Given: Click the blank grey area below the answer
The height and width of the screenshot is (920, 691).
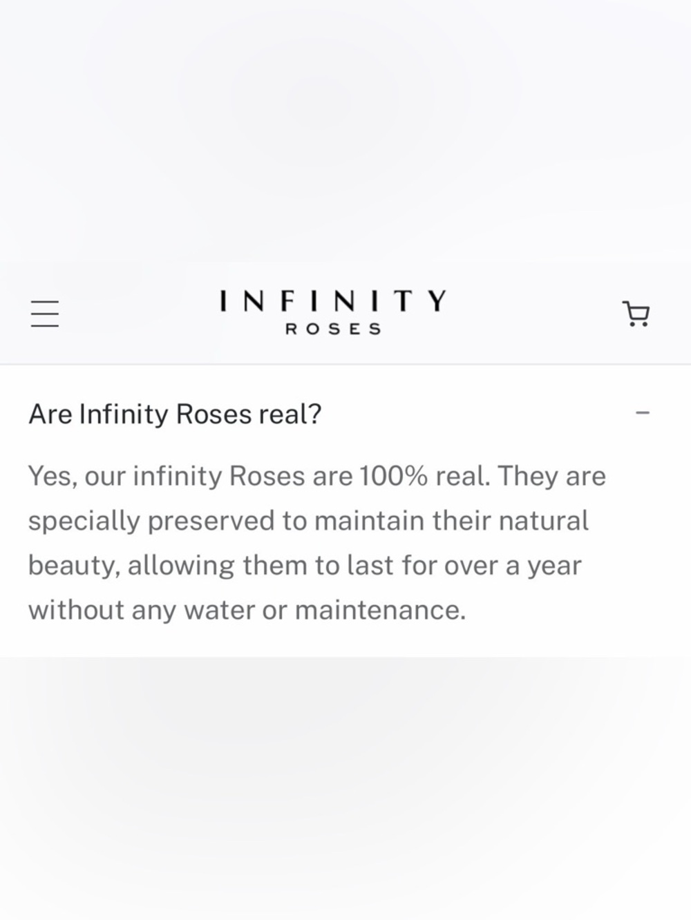Looking at the screenshot, I should pyautogui.click(x=345, y=787).
